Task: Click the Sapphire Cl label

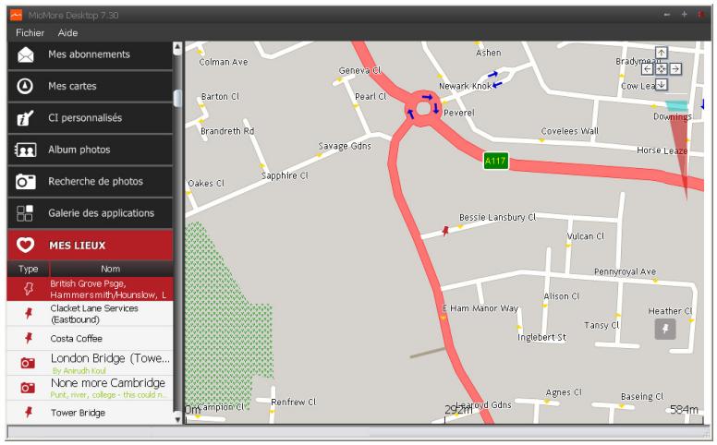Action: pos(285,175)
